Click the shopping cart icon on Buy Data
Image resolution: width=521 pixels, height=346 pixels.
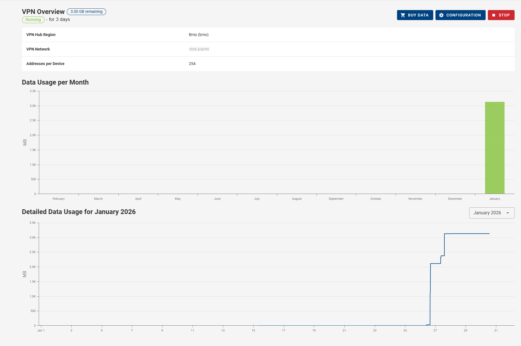tap(403, 15)
